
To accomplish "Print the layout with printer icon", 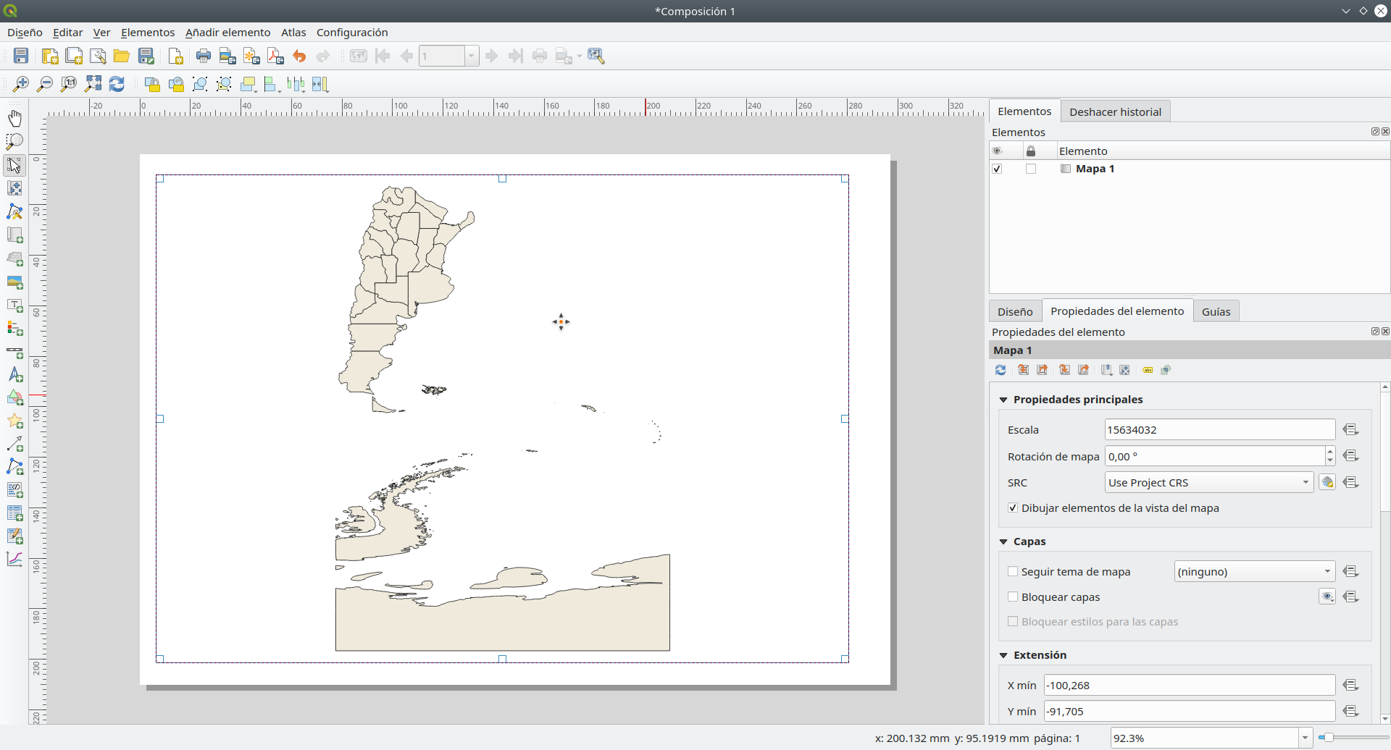I will point(204,56).
